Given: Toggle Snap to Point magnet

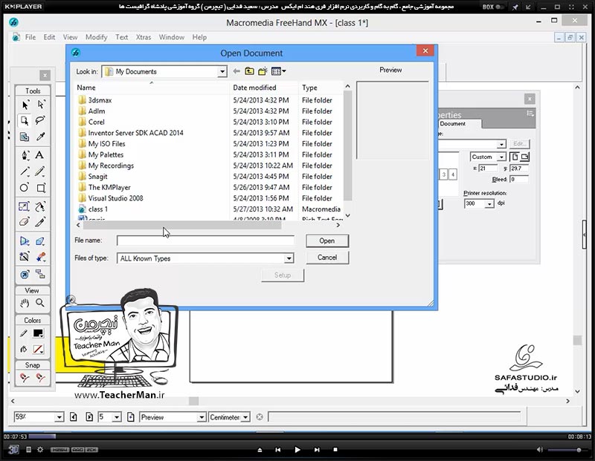Looking at the screenshot, I should (25, 377).
